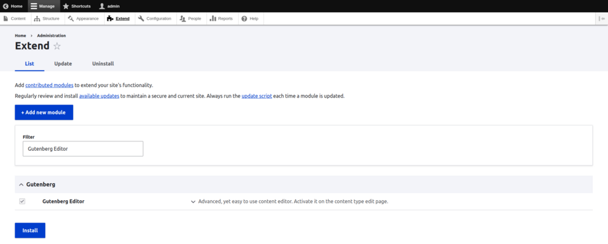Click the Home breadcrumb link
The image size is (608, 244).
pos(20,35)
